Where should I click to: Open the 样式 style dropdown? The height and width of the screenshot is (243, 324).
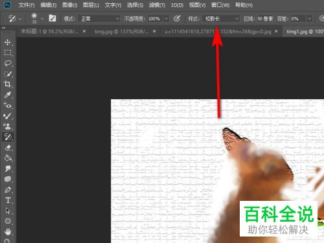tap(221, 19)
